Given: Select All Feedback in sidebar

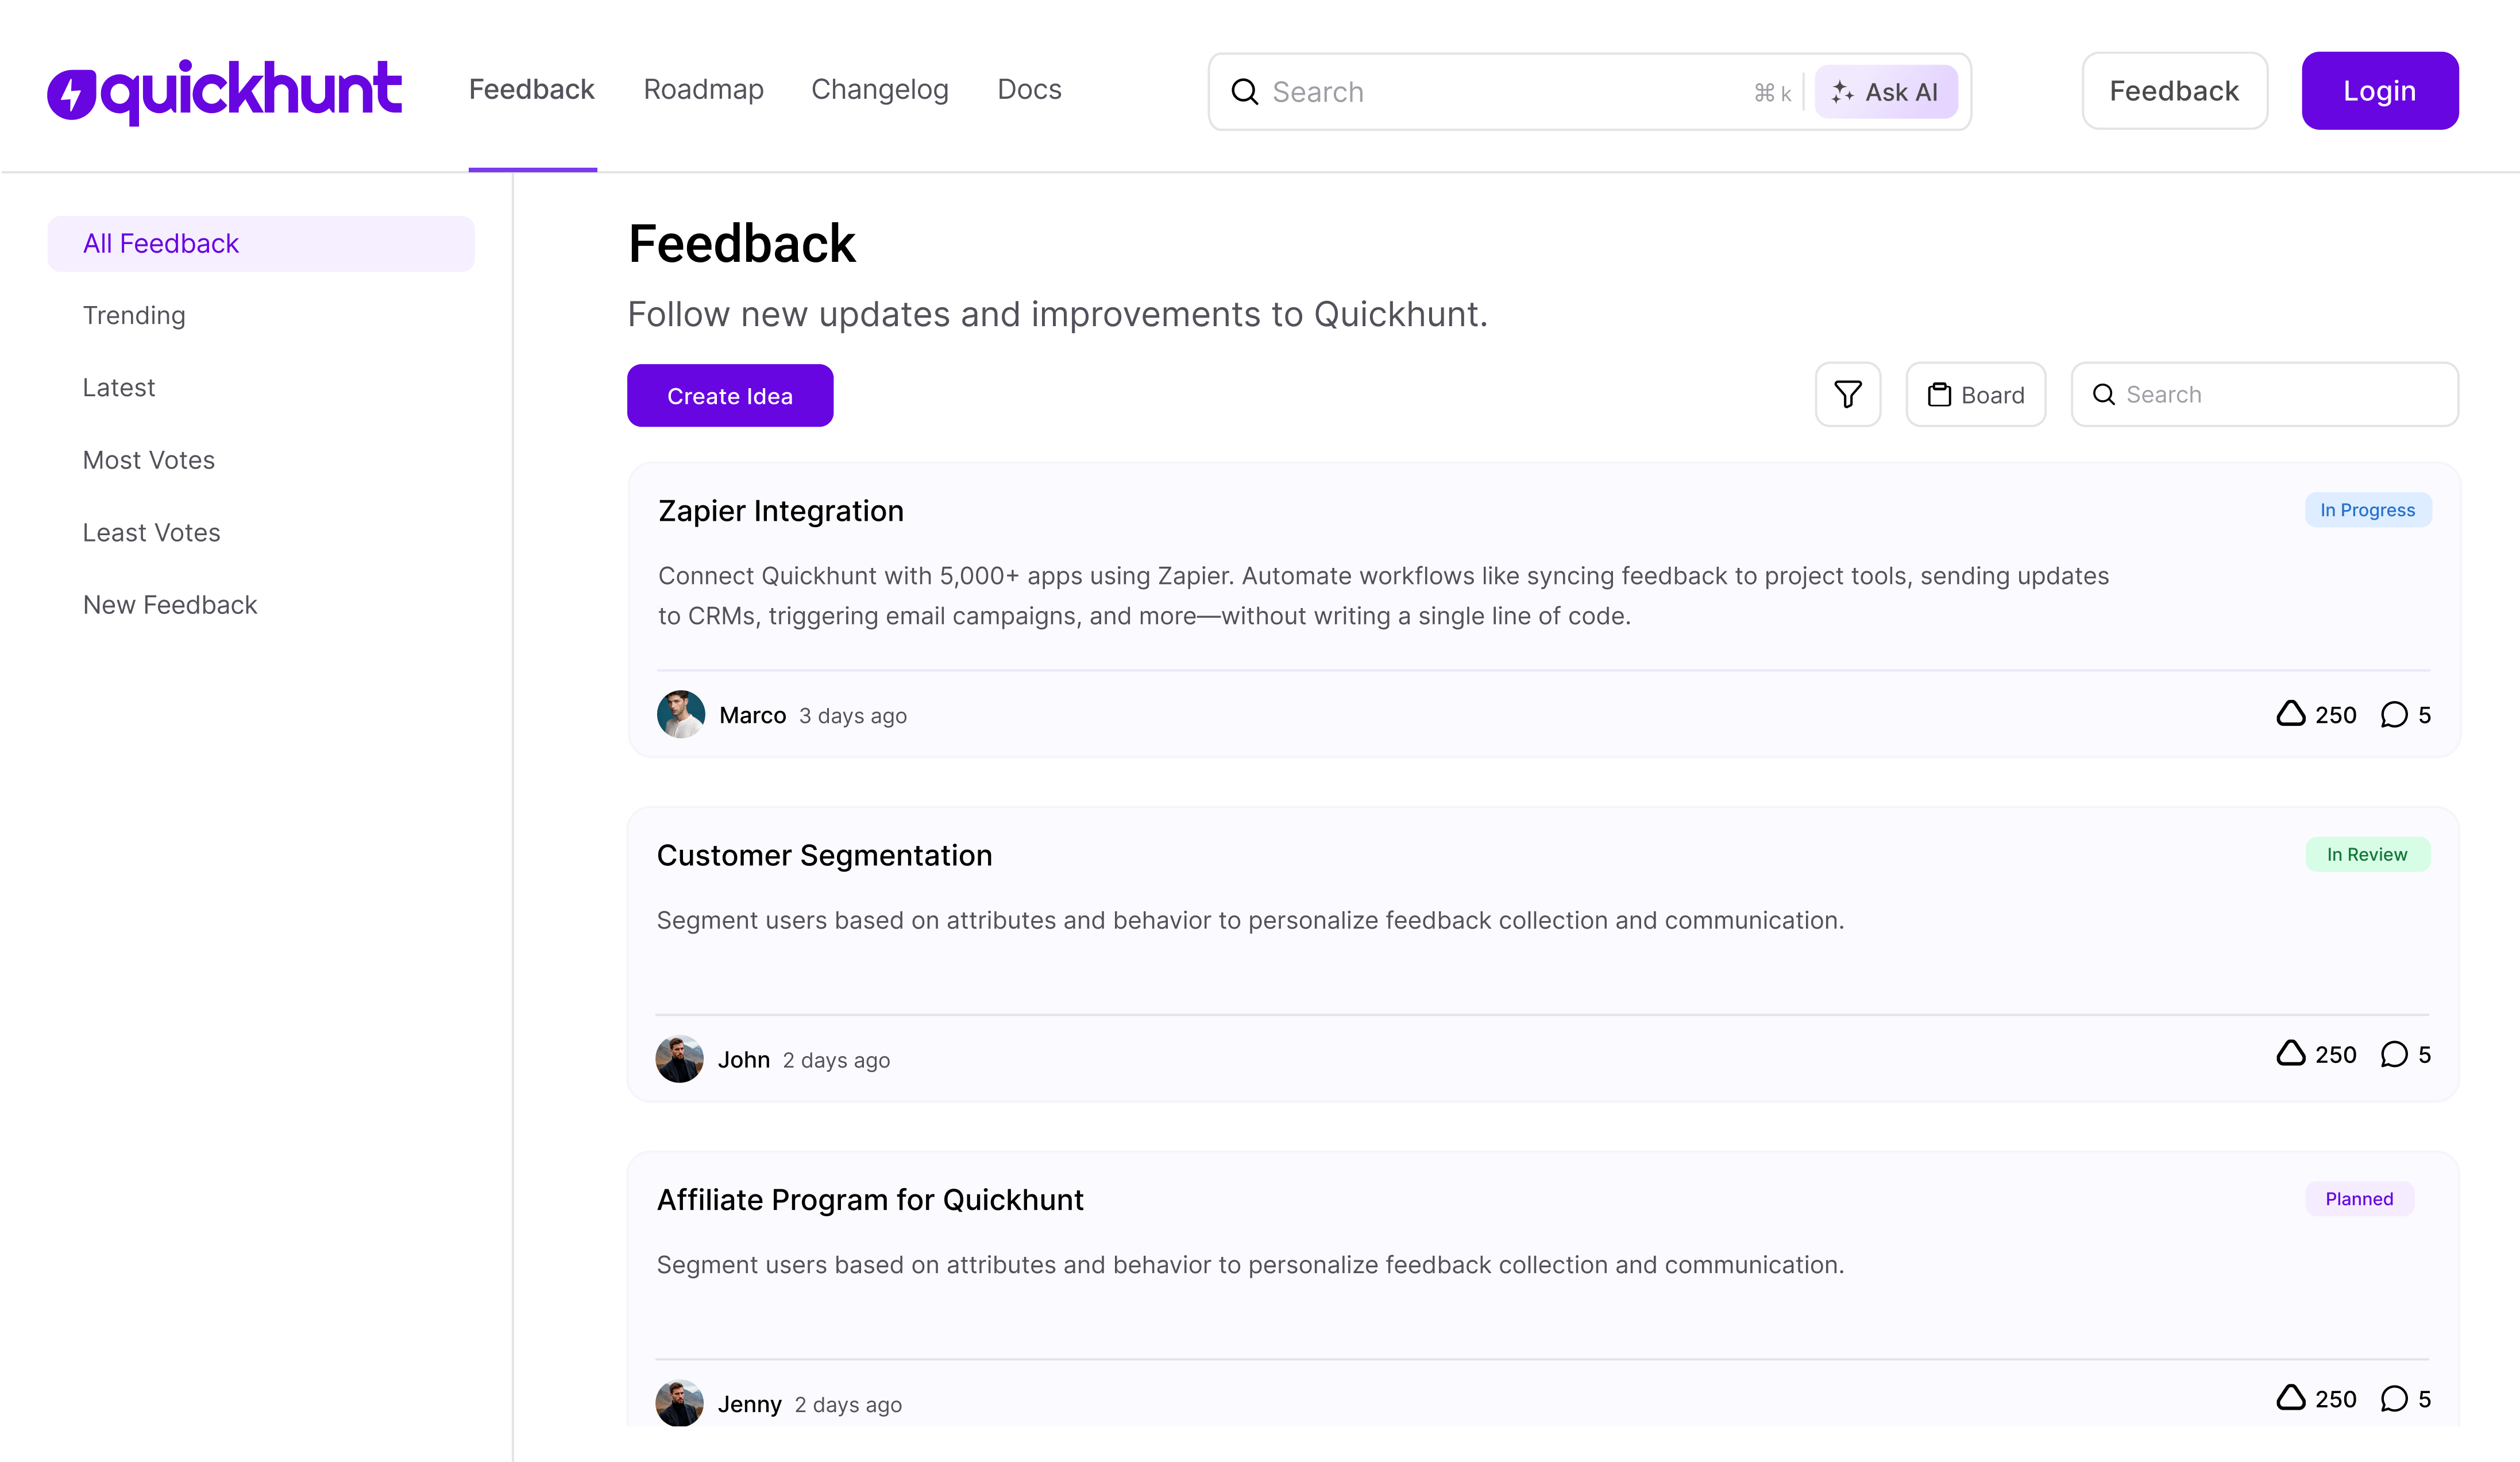Looking at the screenshot, I should coord(261,243).
